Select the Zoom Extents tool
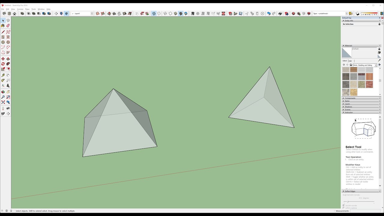Viewport: 384px width, 216px height. click(x=3, y=102)
